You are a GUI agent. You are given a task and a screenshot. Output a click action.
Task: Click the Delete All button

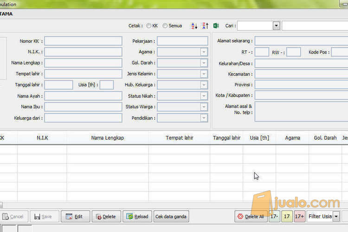(x=251, y=217)
